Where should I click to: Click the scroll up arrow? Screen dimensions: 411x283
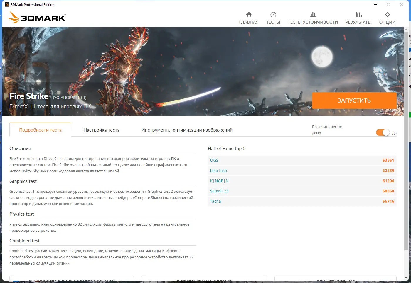coord(406,29)
